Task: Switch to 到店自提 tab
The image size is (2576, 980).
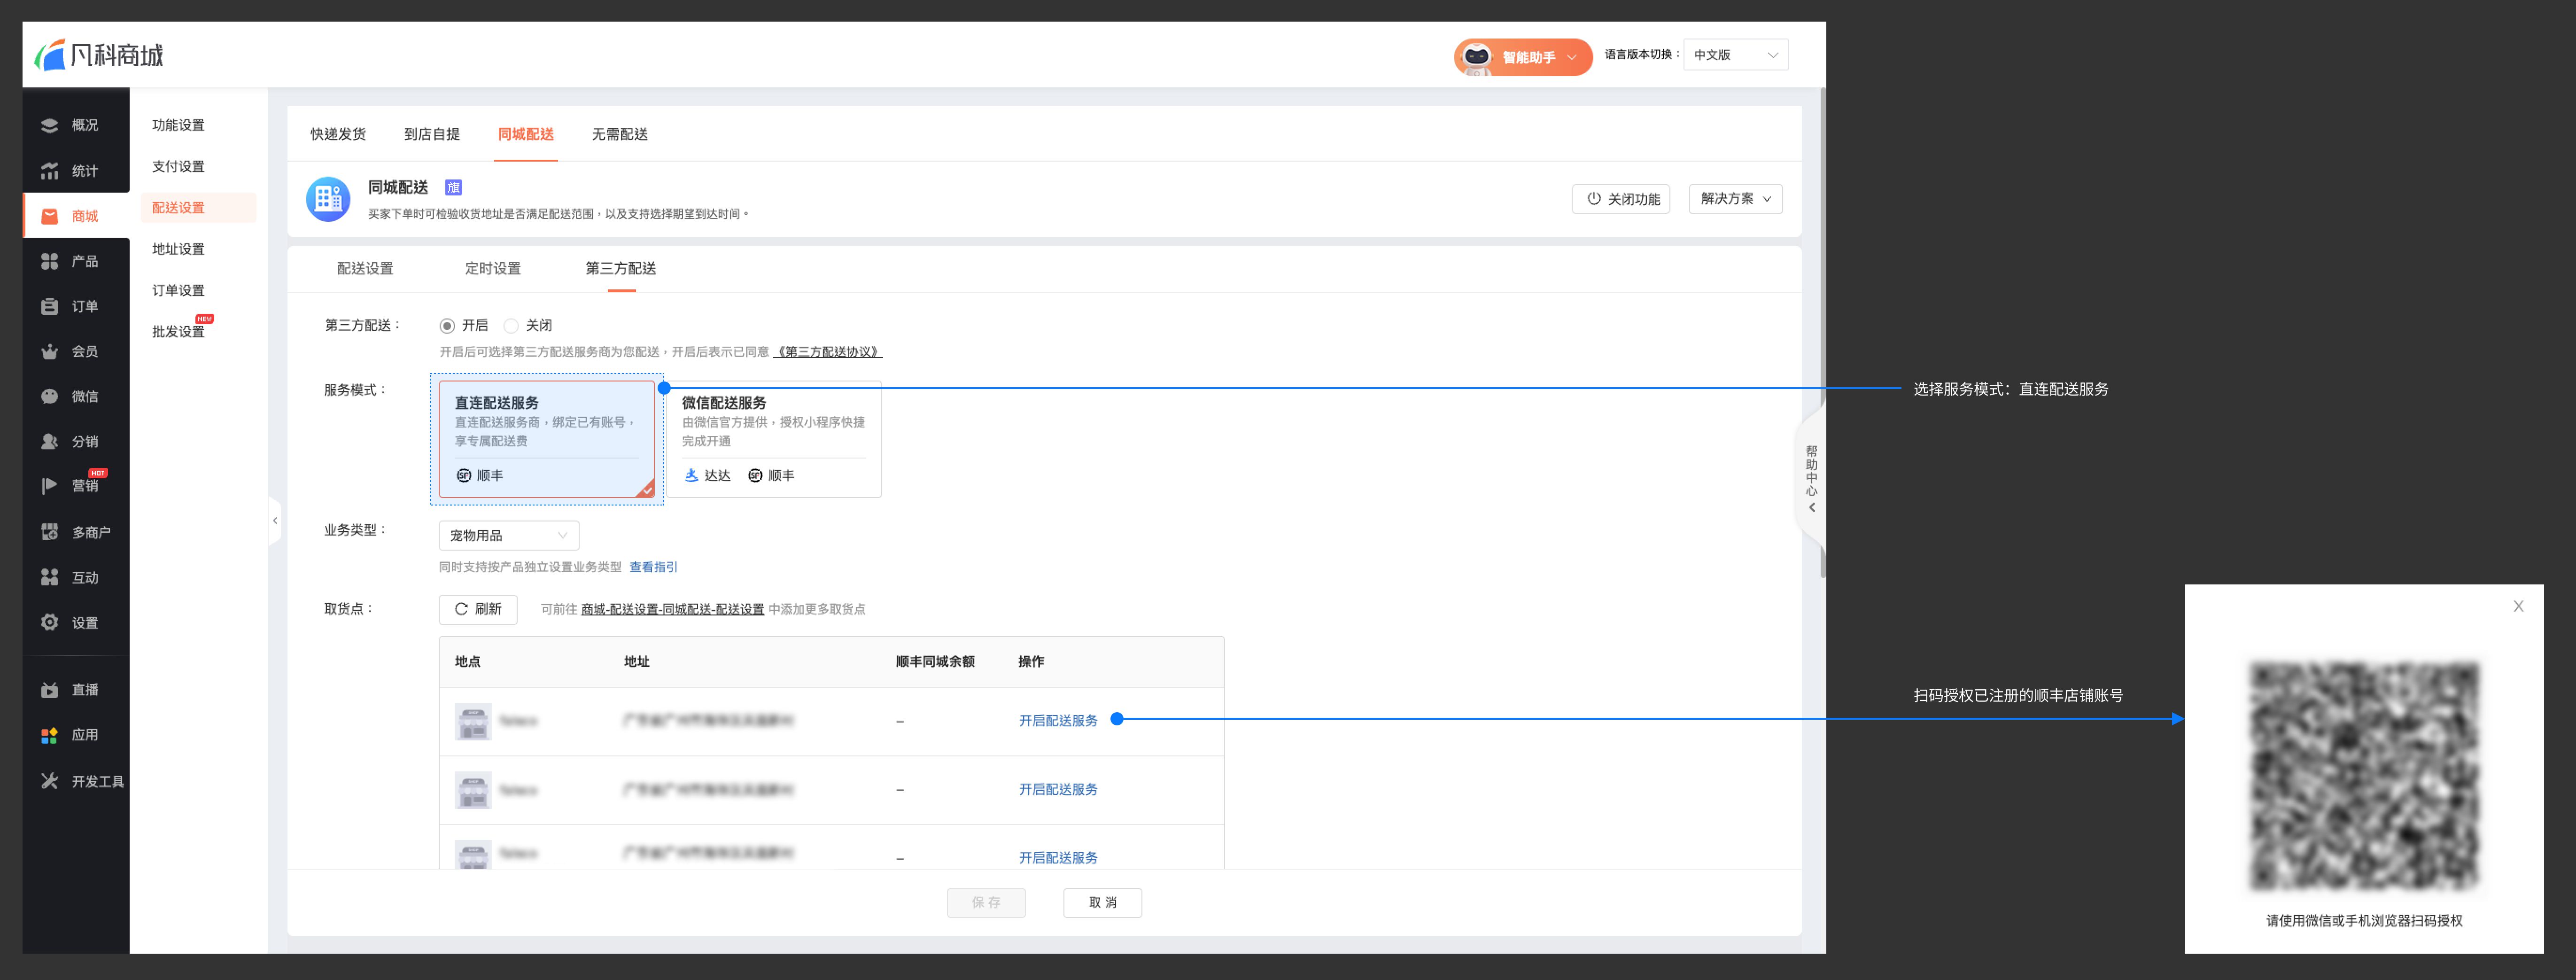Action: [432, 134]
